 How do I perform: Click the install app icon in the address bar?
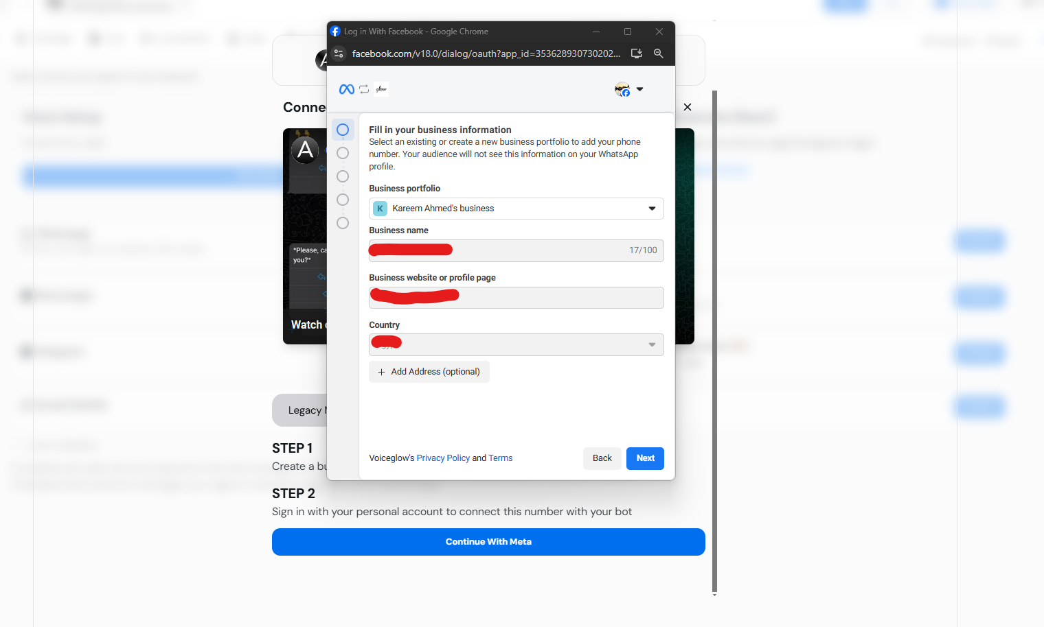coord(637,54)
